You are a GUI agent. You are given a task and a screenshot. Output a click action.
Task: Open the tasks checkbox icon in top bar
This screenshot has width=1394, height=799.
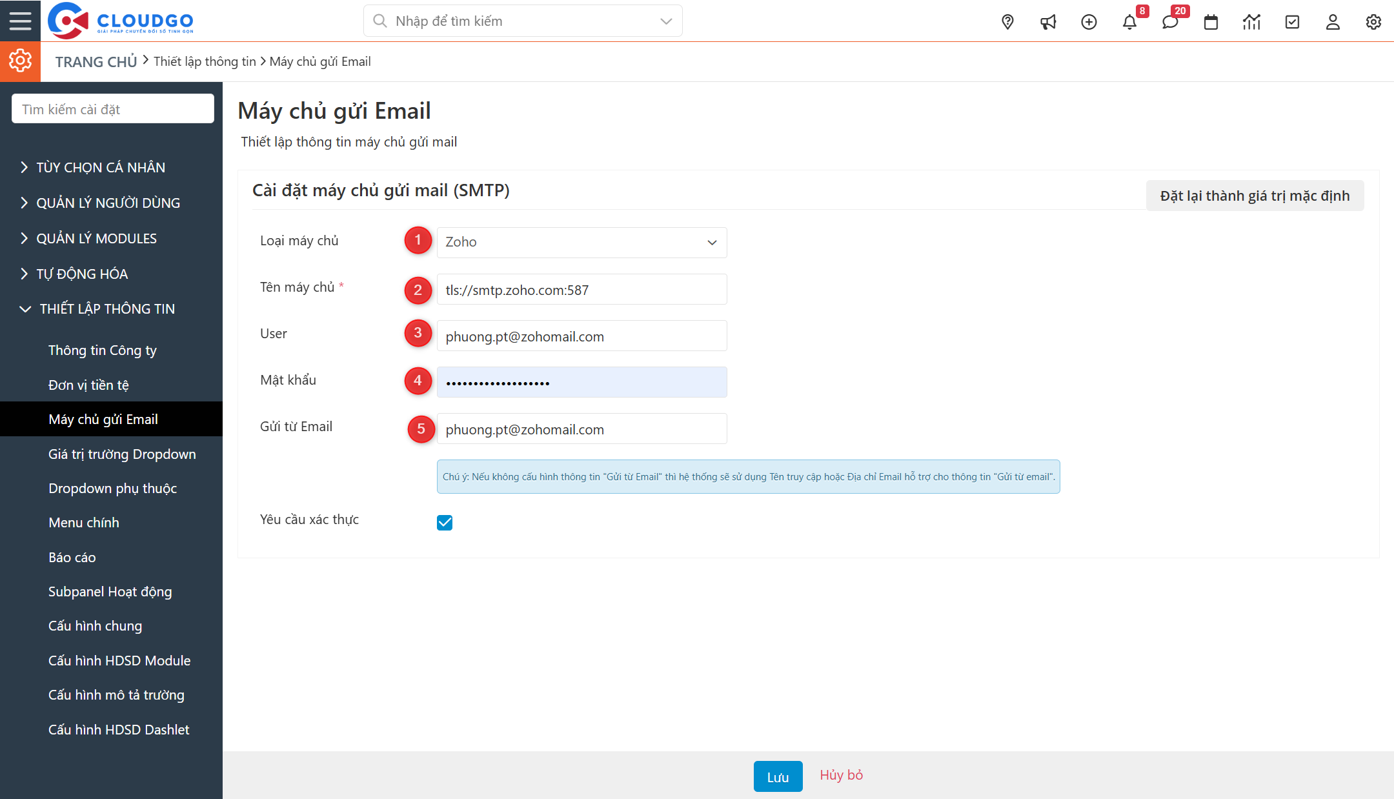1292,21
